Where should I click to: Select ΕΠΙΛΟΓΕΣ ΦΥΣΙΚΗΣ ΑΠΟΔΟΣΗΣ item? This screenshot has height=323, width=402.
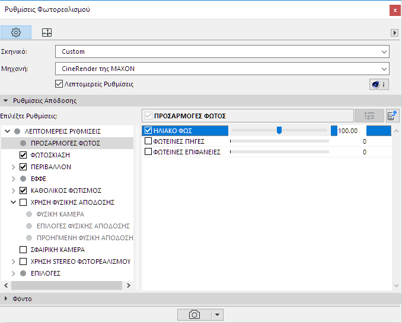84,226
